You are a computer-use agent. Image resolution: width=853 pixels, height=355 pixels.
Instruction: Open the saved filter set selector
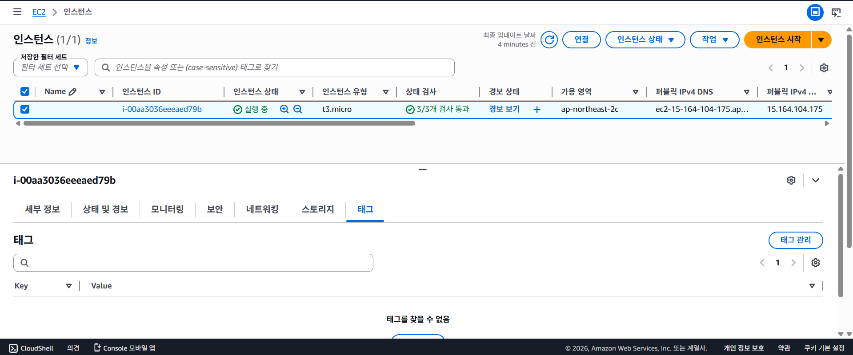51,67
